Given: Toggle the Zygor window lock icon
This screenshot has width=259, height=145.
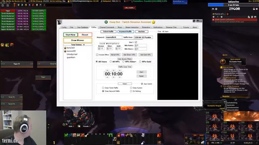Looking at the screenshot, I should pyautogui.click(x=254, y=9).
